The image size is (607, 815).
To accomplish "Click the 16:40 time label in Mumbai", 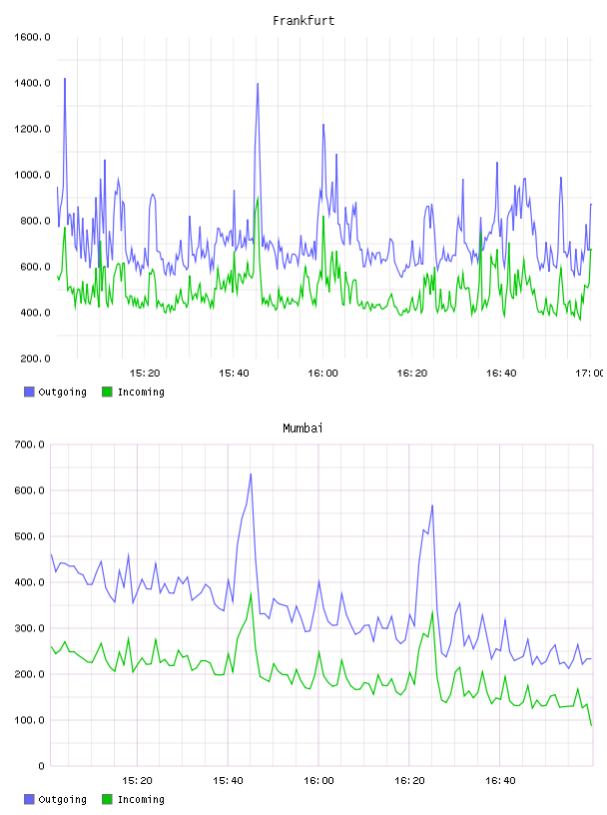I will (500, 781).
